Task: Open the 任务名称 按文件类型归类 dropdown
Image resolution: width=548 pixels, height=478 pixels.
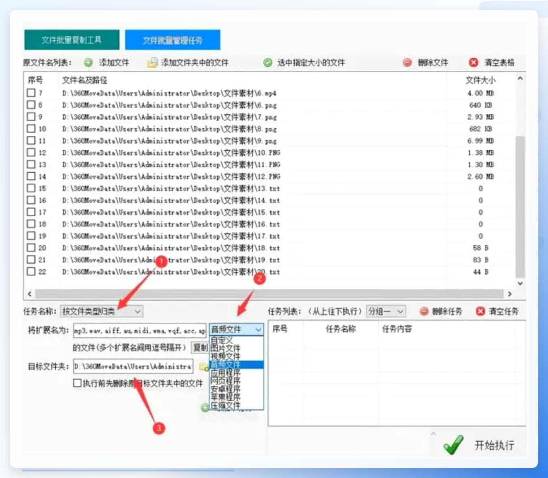Action: pyautogui.click(x=101, y=311)
